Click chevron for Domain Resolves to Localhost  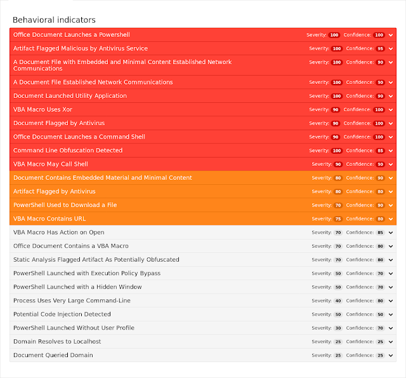(x=391, y=342)
